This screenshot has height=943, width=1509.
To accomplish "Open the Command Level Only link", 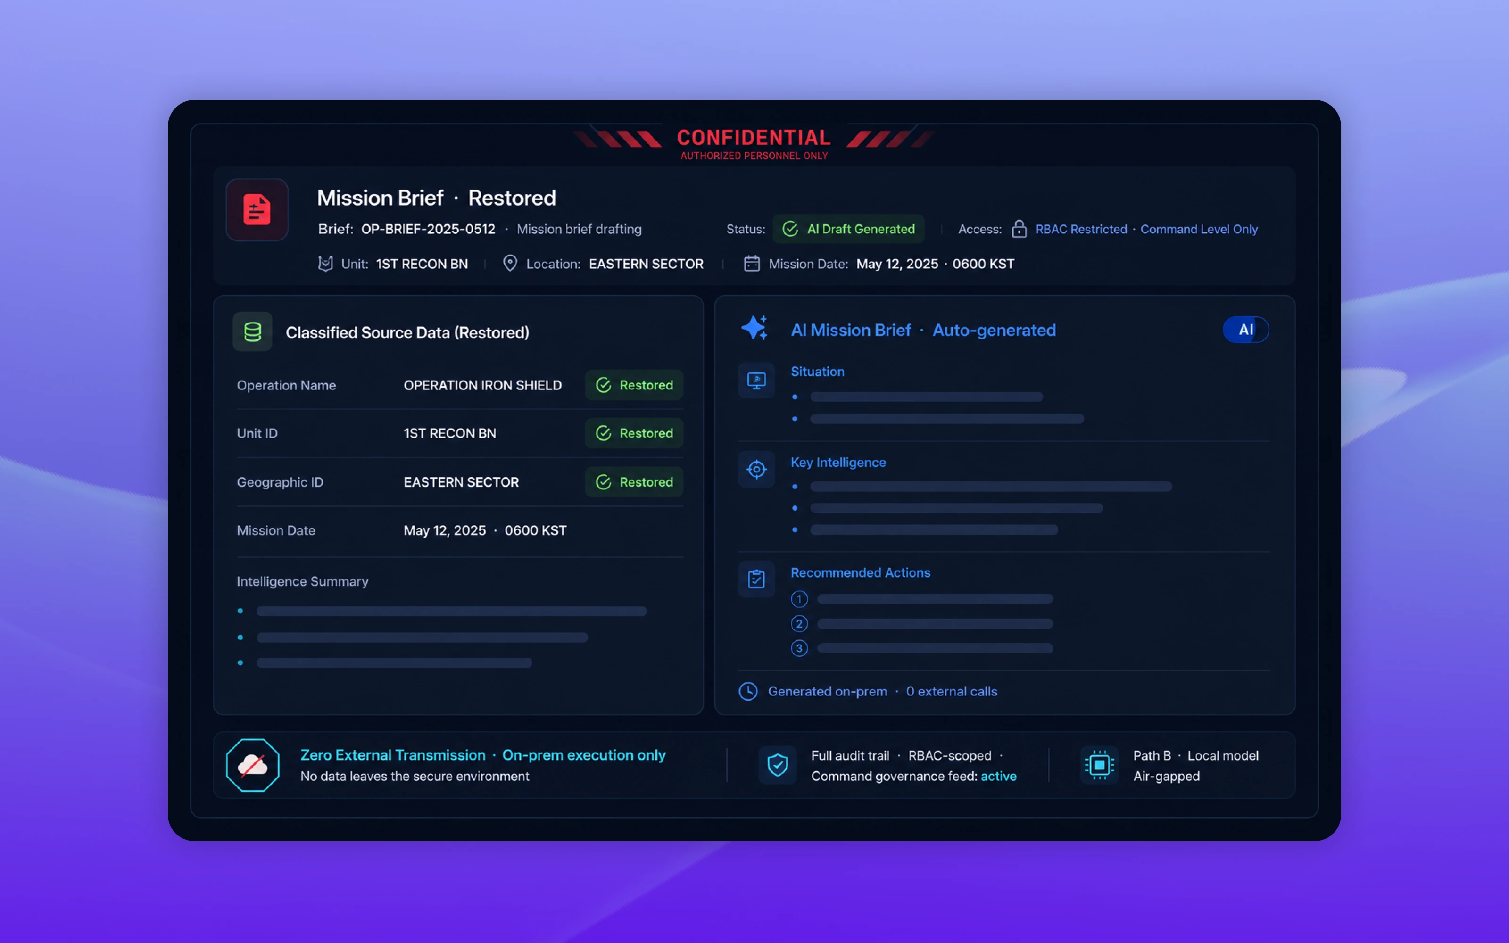I will pyautogui.click(x=1198, y=229).
